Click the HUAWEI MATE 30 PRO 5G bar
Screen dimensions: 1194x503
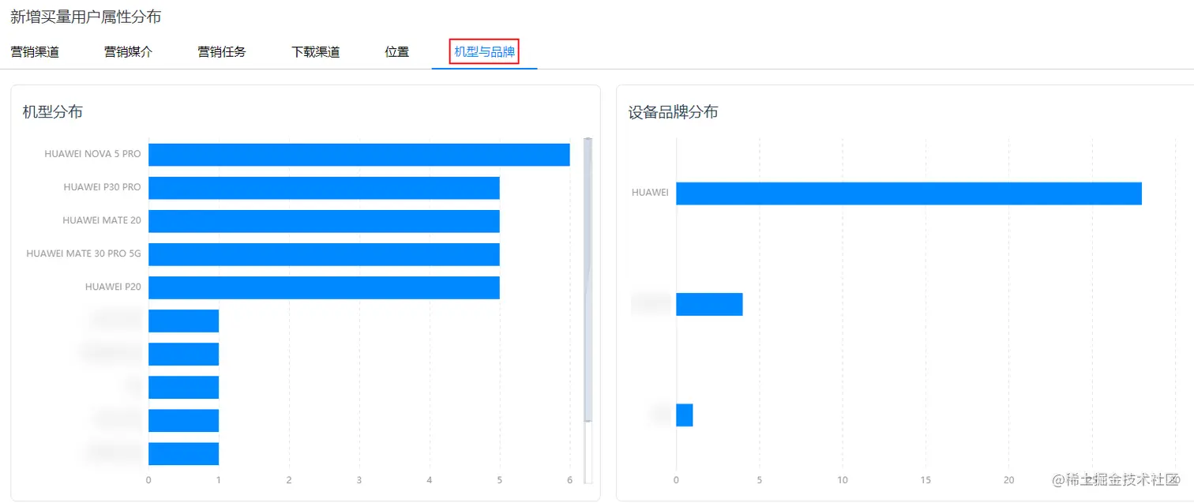(324, 254)
